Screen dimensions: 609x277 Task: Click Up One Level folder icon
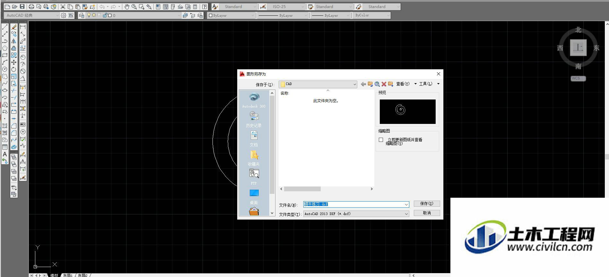(x=370, y=84)
